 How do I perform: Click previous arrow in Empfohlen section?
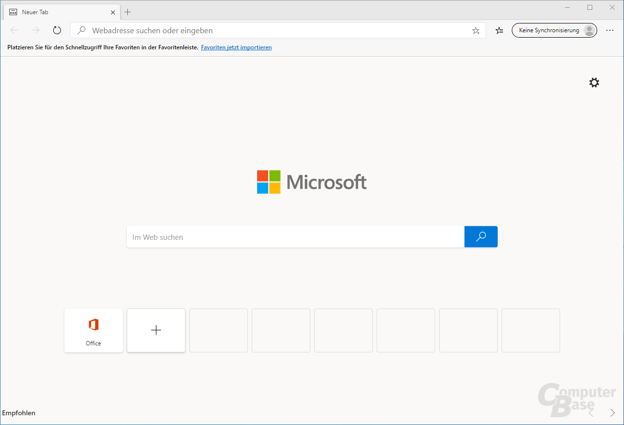pos(591,413)
